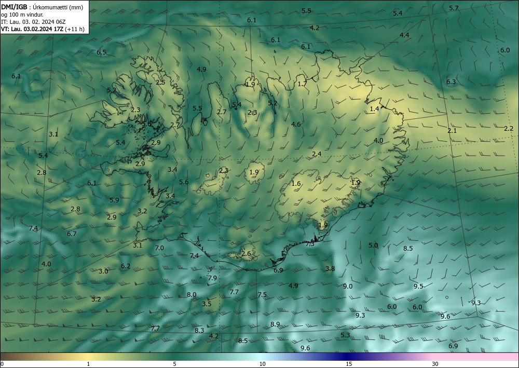Click the 6.3 value label

451,81
